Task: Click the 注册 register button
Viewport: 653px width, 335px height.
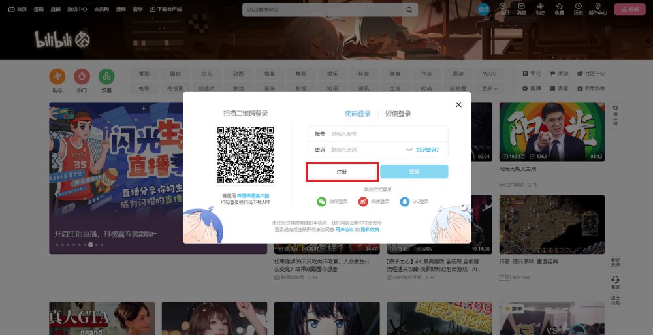Action: click(x=342, y=172)
